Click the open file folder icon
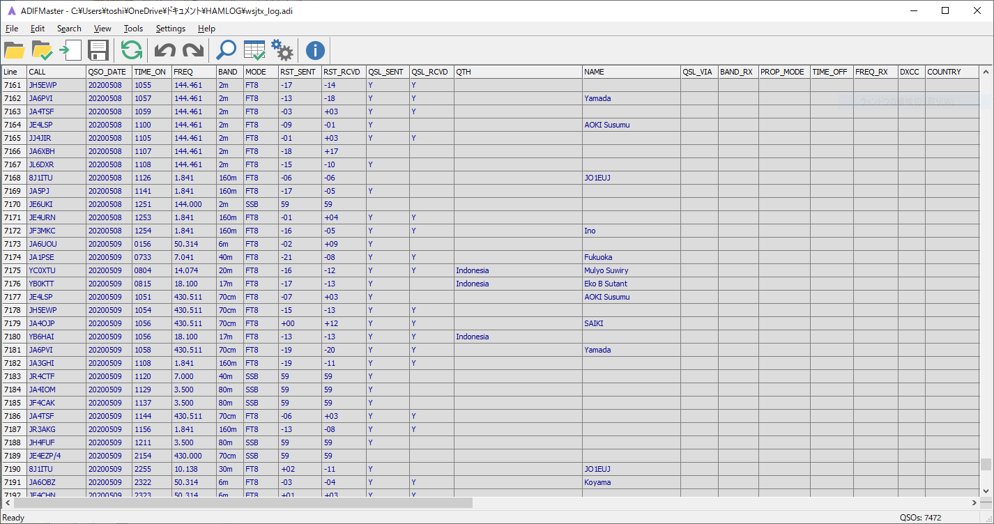 pyautogui.click(x=15, y=50)
